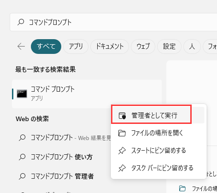Choose タスク バーにピン留めする from context menu
Image resolution: width=217 pixels, height=193 pixels.
pos(158,168)
